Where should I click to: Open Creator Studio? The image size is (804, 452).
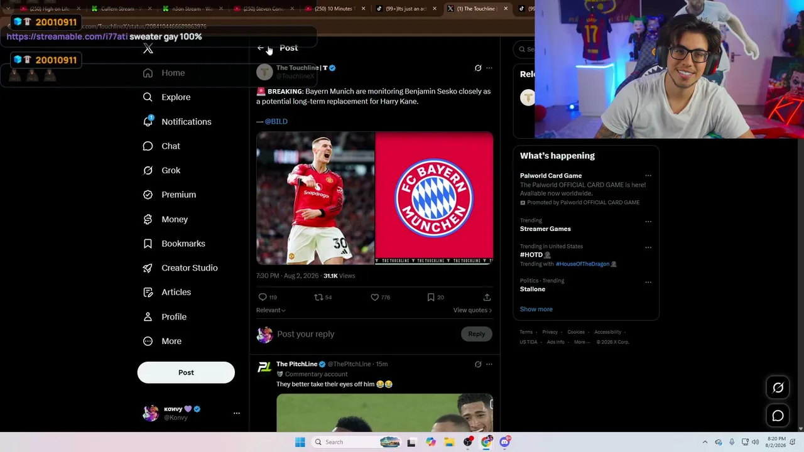click(180, 268)
